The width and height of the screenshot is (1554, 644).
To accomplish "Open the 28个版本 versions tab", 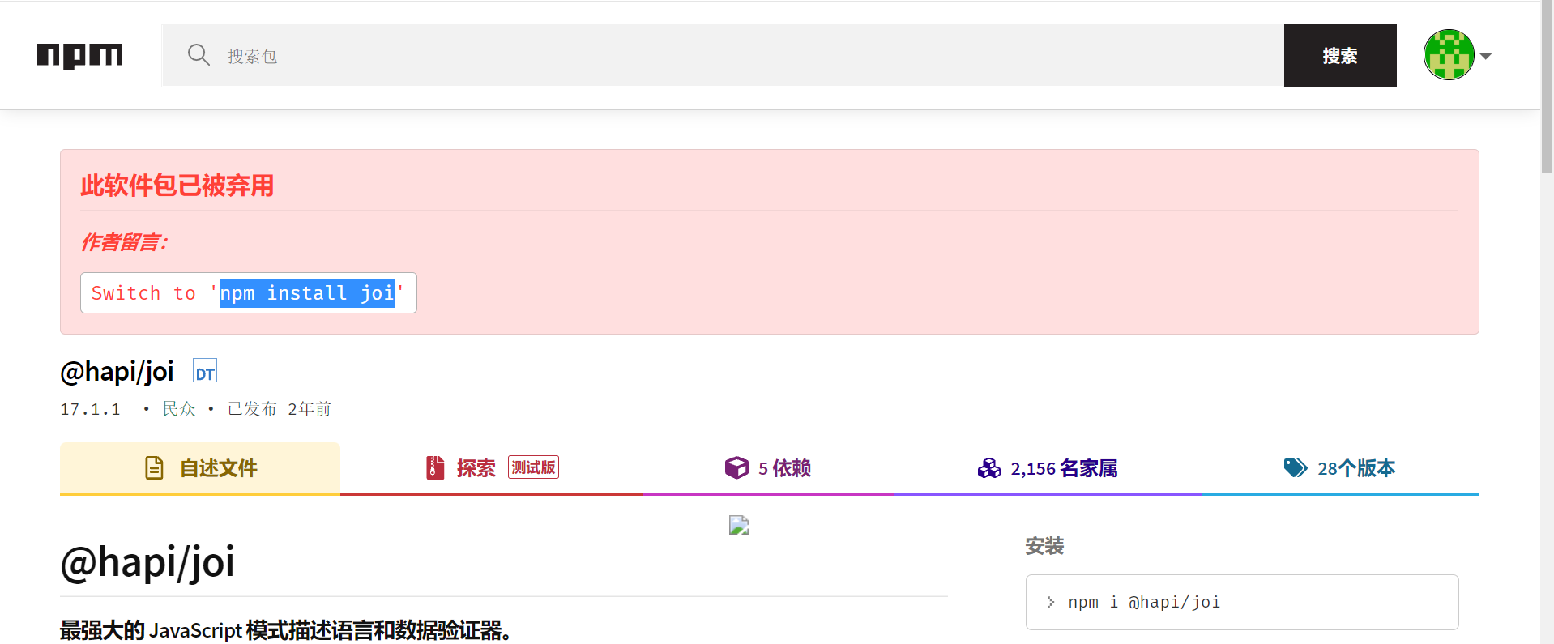I will coord(1340,468).
